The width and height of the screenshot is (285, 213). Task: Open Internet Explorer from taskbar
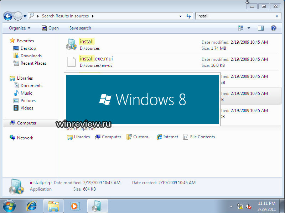pyautogui.click(x=32, y=206)
